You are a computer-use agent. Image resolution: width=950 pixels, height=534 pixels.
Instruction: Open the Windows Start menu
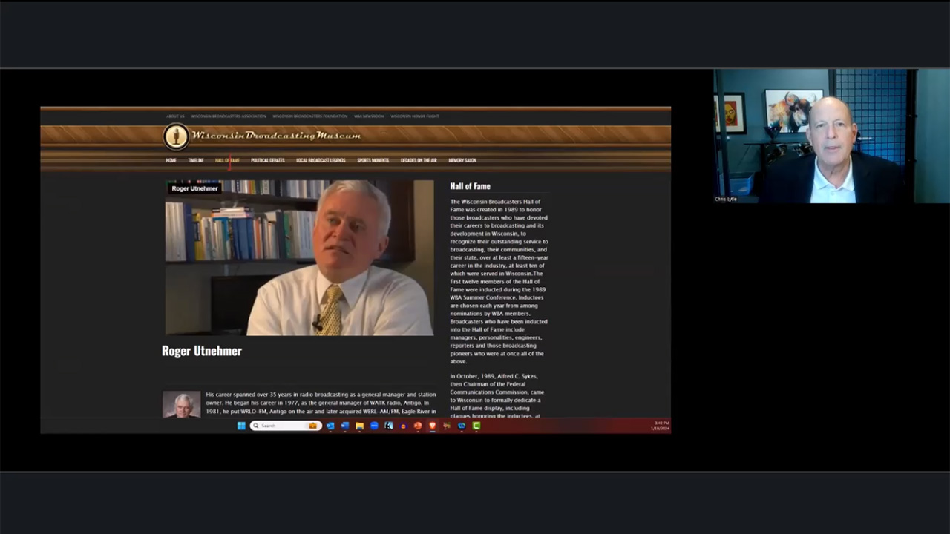241,426
